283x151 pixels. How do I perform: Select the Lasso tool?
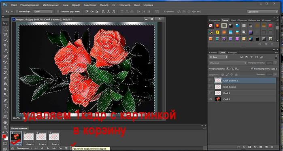coord(5,34)
